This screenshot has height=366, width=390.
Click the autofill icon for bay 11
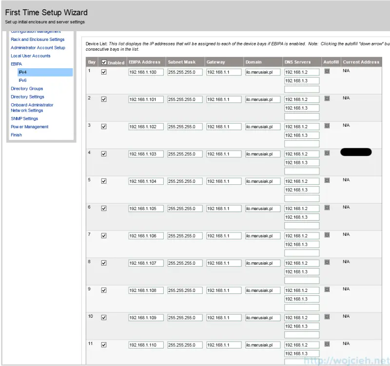click(327, 344)
